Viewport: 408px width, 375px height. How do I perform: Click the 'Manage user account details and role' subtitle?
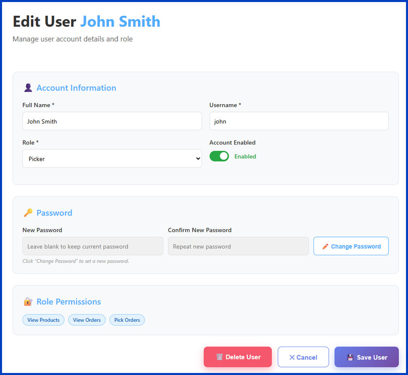point(73,39)
